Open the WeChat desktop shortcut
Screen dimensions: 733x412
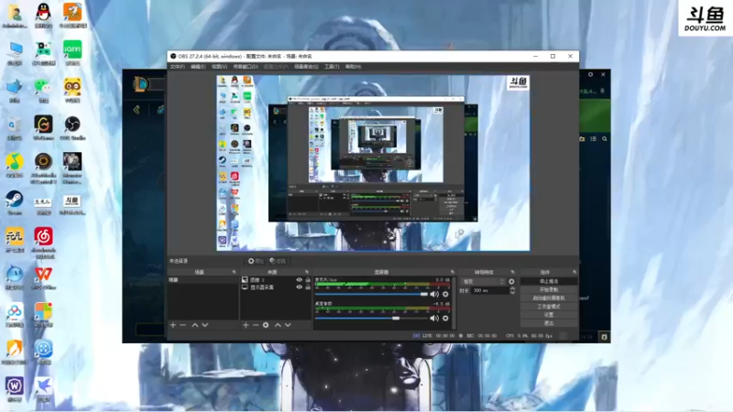(43, 90)
